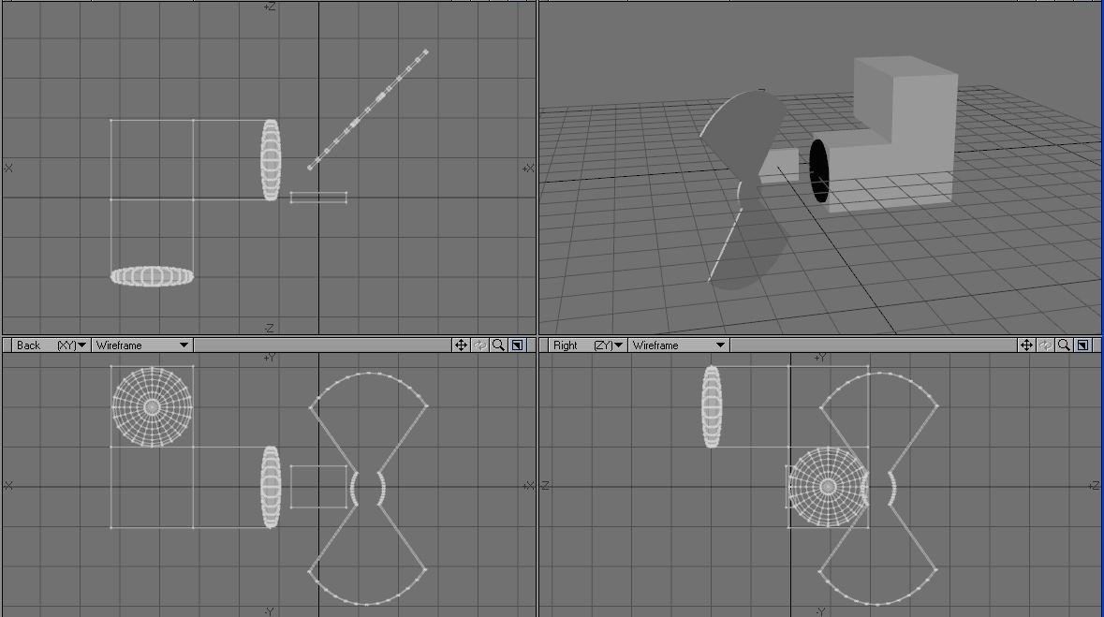Open Wireframe render style dropdown in Right viewport

coord(678,345)
